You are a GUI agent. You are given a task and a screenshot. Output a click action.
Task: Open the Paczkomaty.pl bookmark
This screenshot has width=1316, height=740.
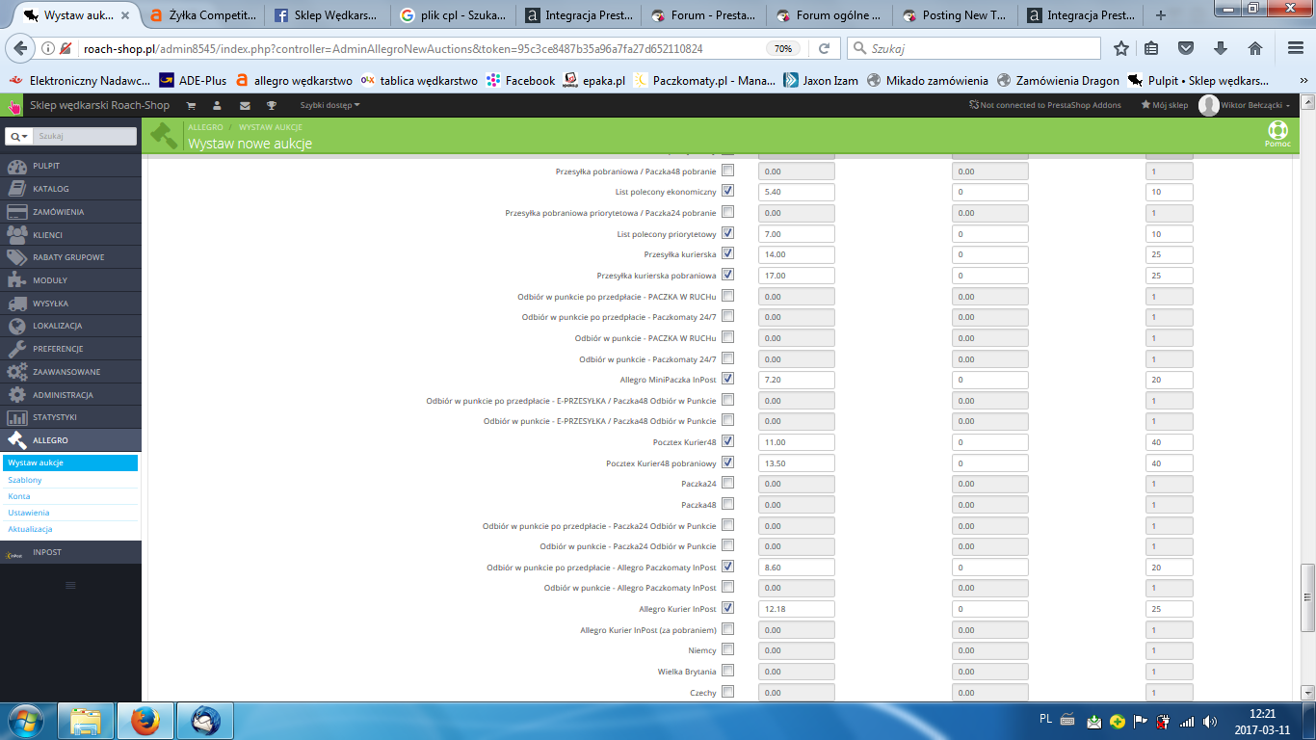704,81
